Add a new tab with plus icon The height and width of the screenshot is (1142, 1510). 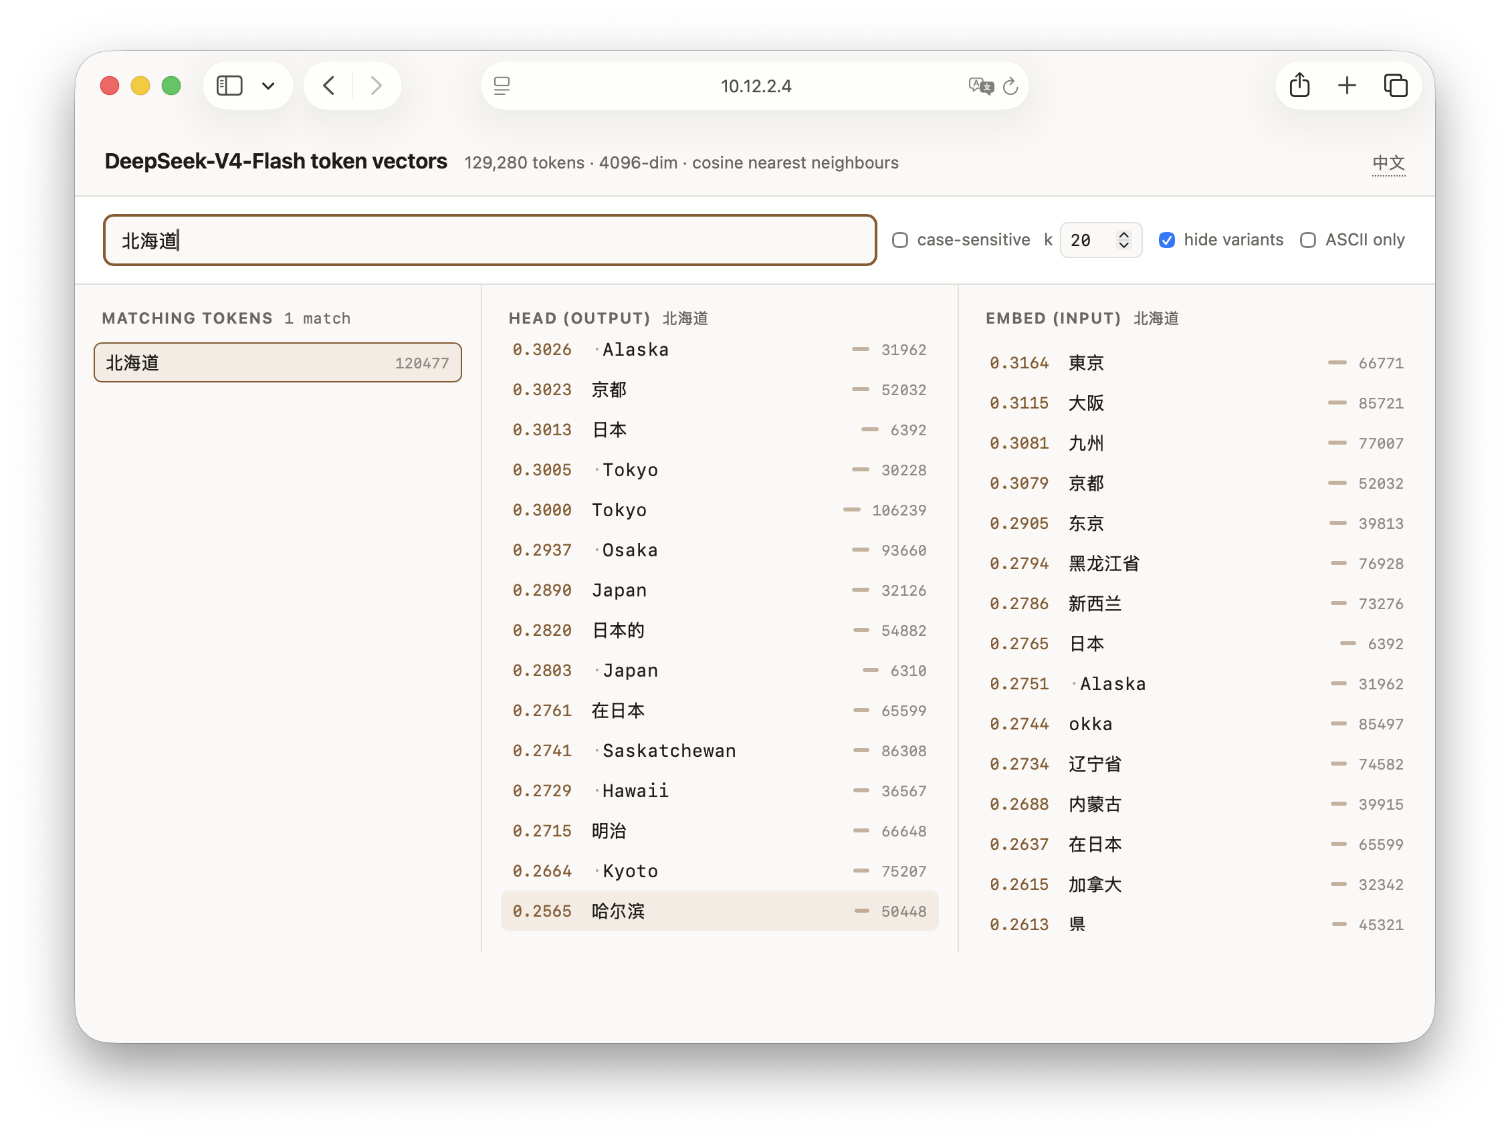1347,86
